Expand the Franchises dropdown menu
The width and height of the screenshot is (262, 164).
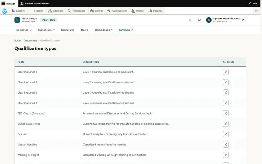click(x=46, y=30)
